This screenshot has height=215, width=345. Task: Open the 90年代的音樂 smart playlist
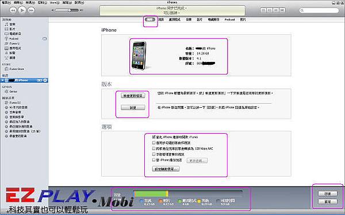coord(18,108)
